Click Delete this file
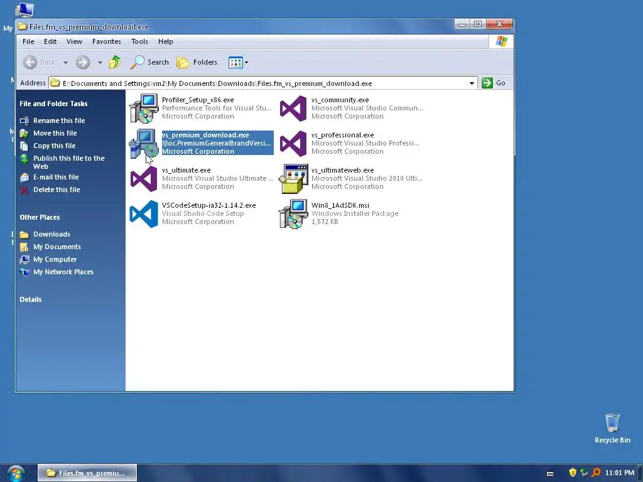The image size is (643, 482). (x=57, y=190)
